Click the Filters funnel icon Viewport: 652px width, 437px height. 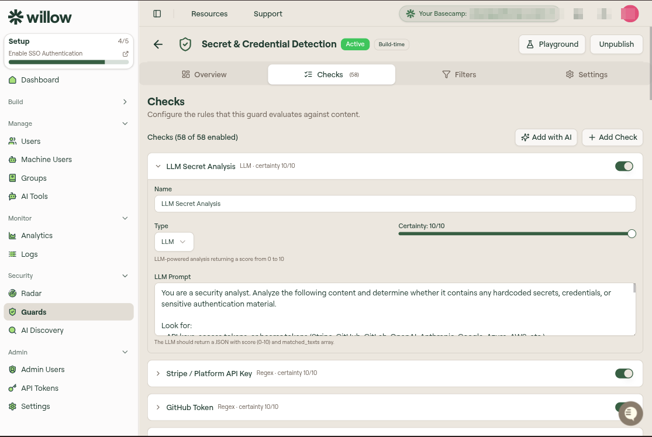pos(446,74)
